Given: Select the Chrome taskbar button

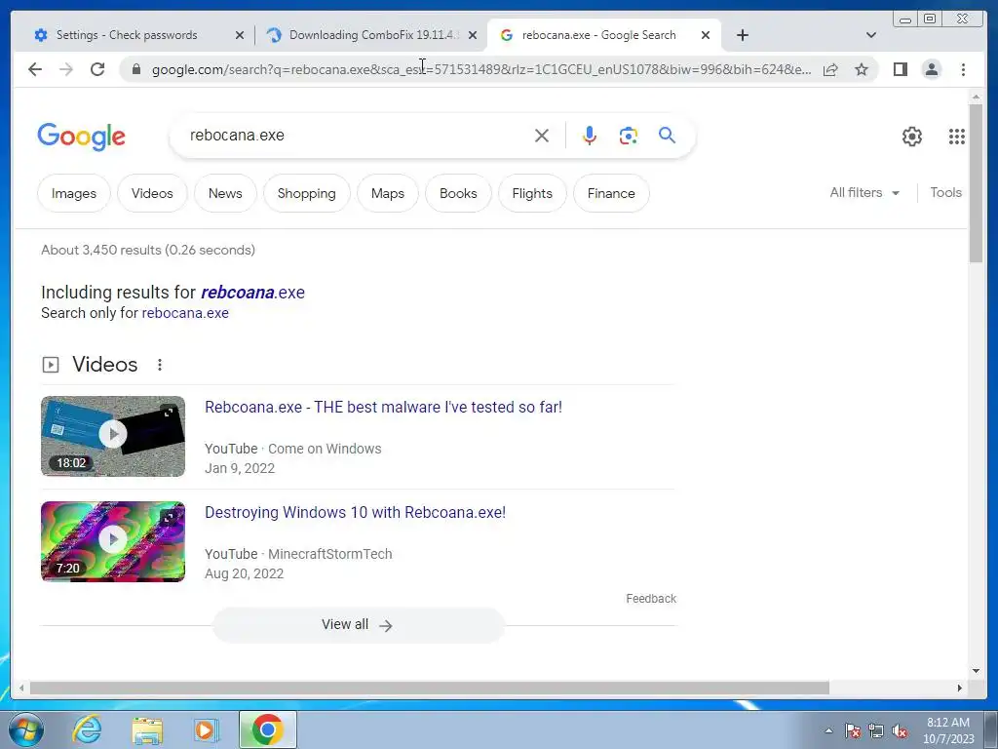Looking at the screenshot, I should pos(267,729).
